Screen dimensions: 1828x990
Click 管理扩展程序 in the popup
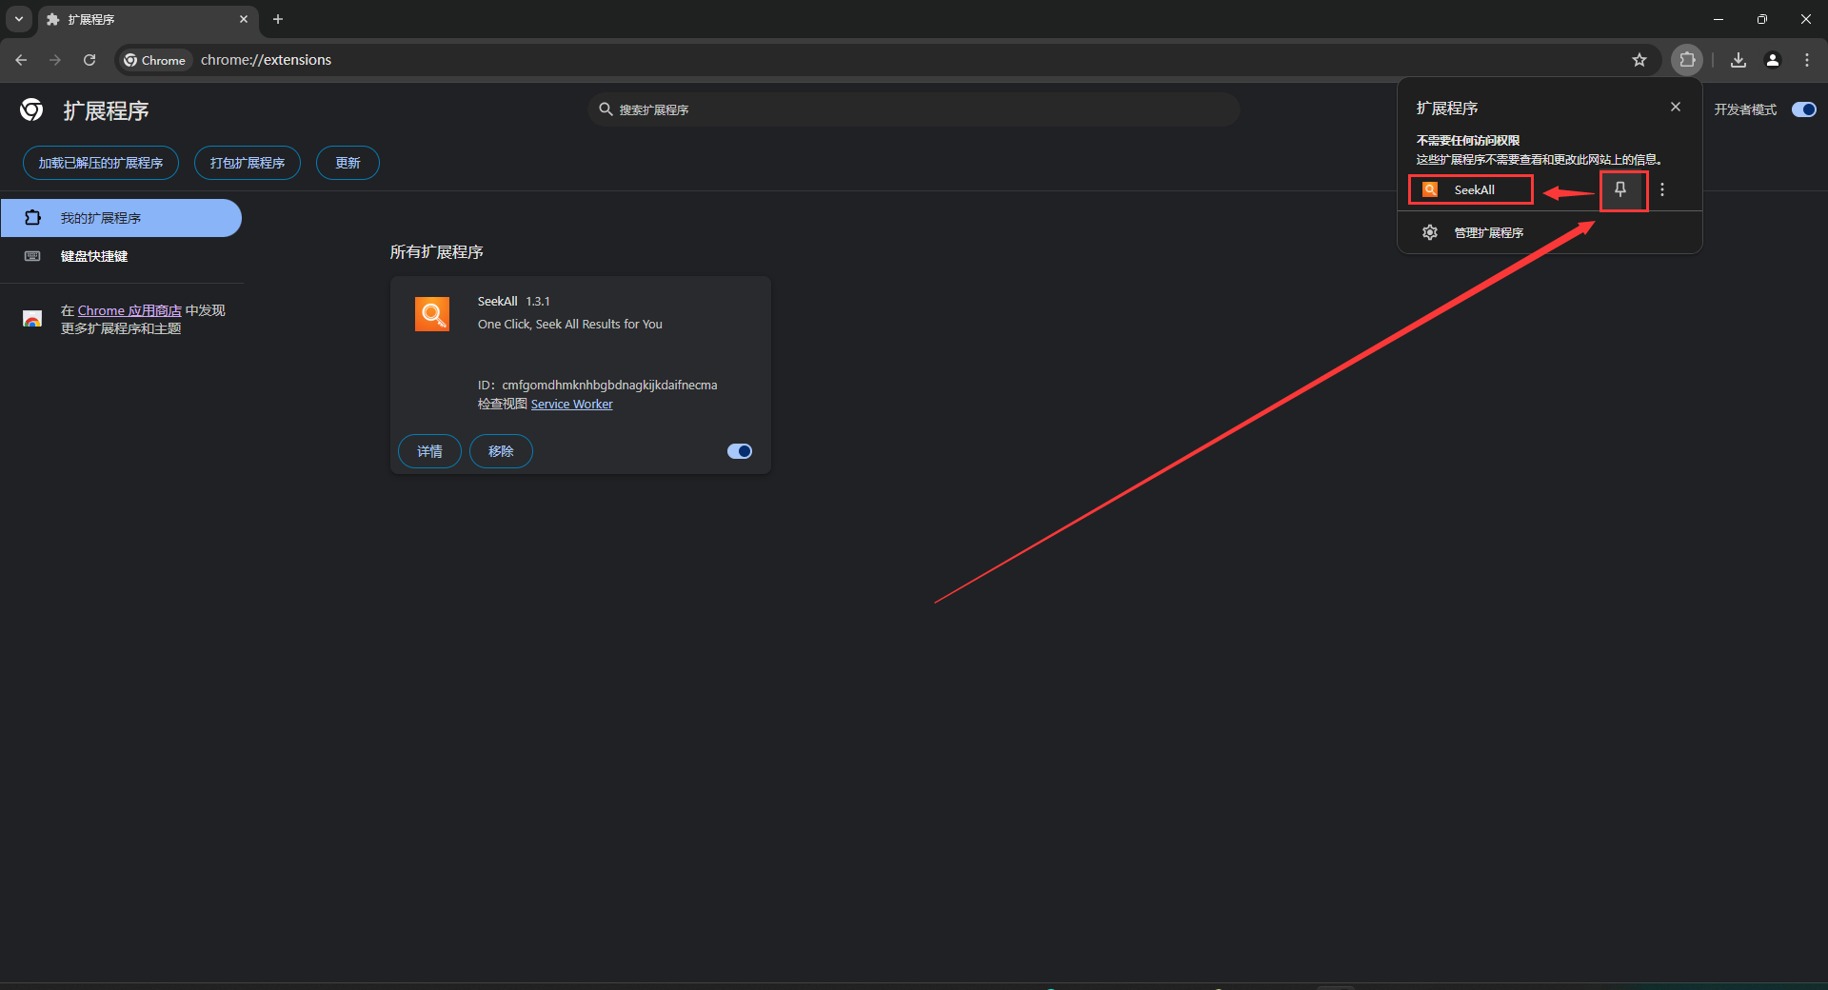click(1550, 232)
